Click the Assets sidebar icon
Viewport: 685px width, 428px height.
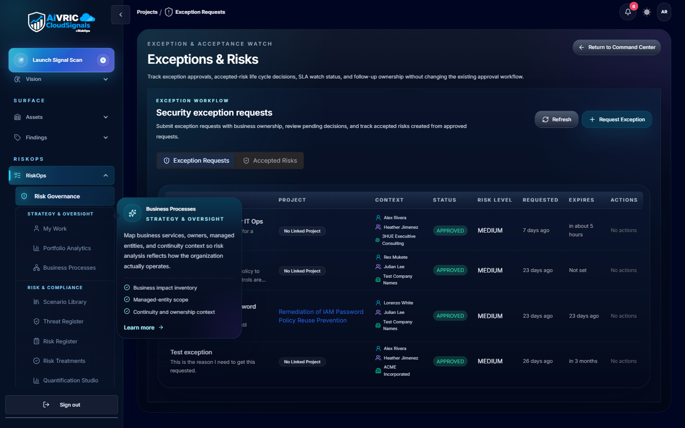coord(18,117)
